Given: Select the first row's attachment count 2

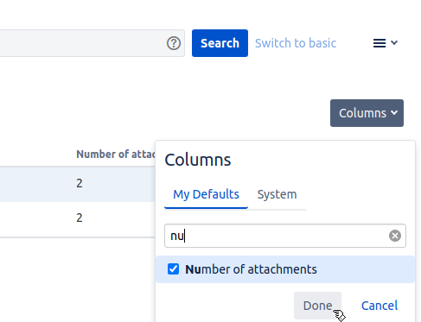Looking at the screenshot, I should click(x=80, y=183).
